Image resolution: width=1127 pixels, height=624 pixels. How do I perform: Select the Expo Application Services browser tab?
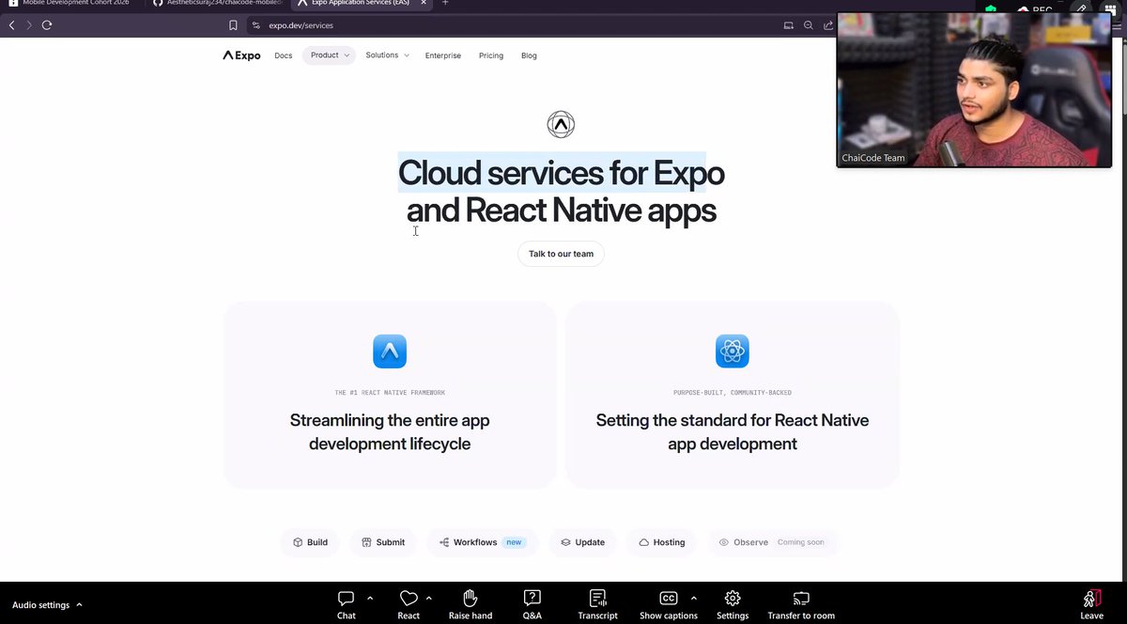pos(360,4)
